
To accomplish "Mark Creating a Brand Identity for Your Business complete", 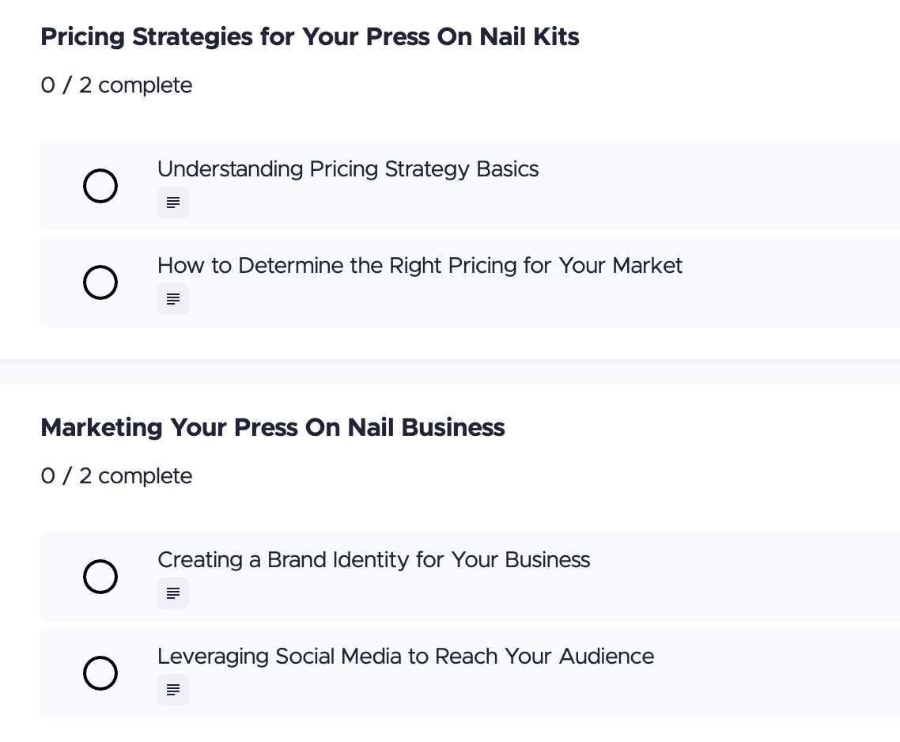I will pos(100,577).
